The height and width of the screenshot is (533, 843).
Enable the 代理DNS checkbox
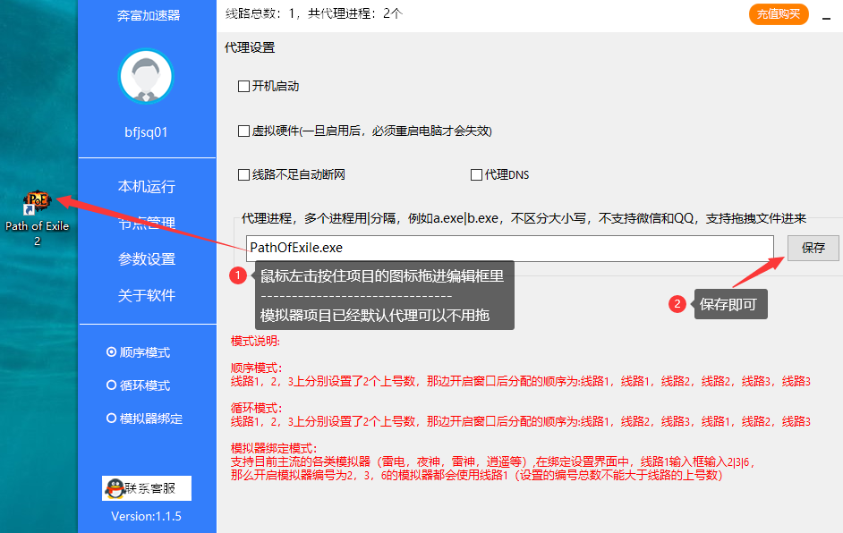coord(476,174)
